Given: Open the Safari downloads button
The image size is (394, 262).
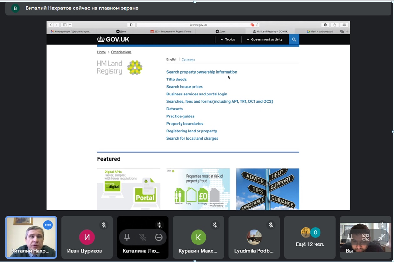Looking at the screenshot, I should [325, 25].
